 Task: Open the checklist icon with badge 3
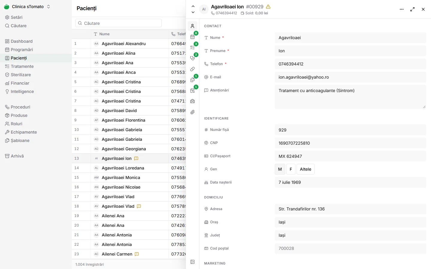[x=192, y=48]
